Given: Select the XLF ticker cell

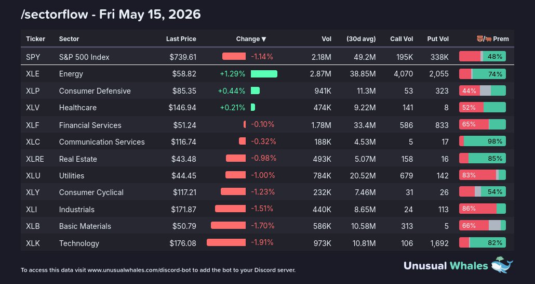Looking at the screenshot, I should coord(32,125).
